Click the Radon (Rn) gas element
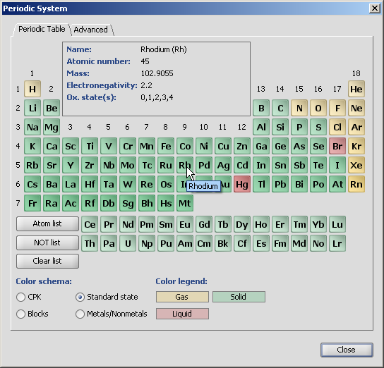The image size is (384, 368). coord(356,184)
